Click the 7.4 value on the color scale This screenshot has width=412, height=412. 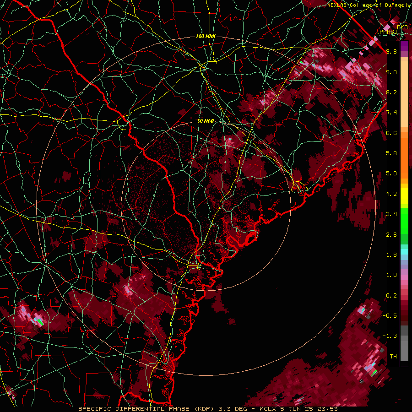tap(391, 113)
